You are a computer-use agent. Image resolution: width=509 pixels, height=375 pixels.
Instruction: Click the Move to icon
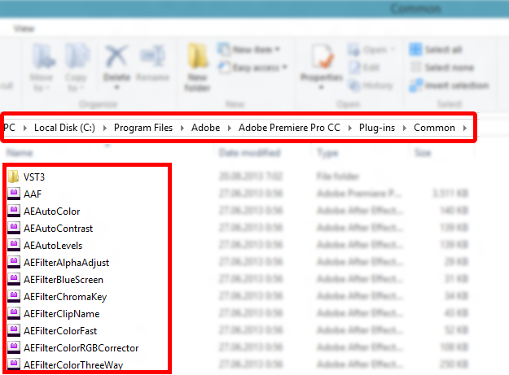tap(43, 57)
